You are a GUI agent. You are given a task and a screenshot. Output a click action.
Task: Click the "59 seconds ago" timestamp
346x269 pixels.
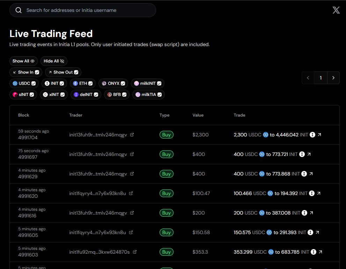[x=34, y=131]
